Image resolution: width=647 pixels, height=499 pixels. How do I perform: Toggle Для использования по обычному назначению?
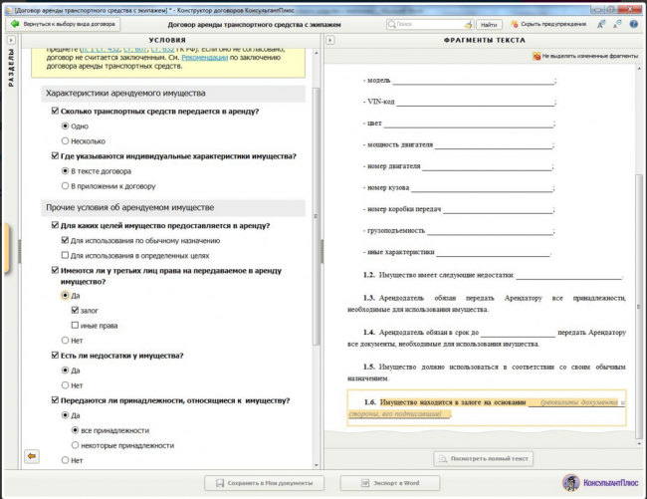[x=65, y=240]
